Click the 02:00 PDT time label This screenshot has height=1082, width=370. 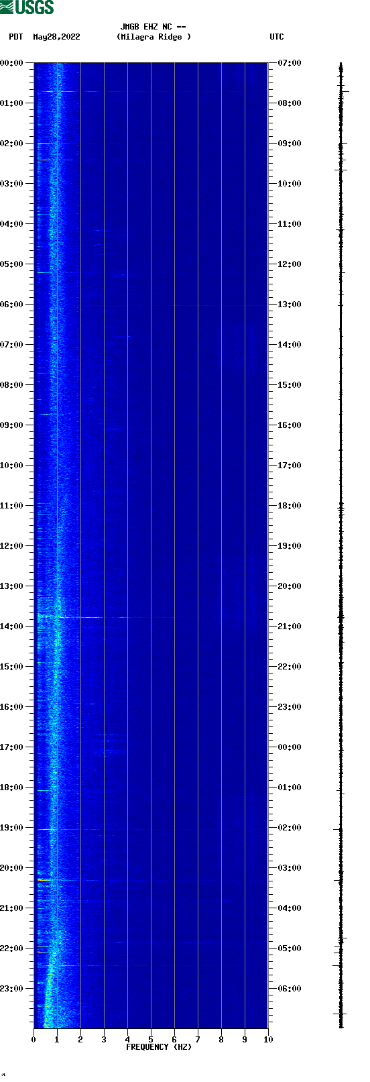12,144
